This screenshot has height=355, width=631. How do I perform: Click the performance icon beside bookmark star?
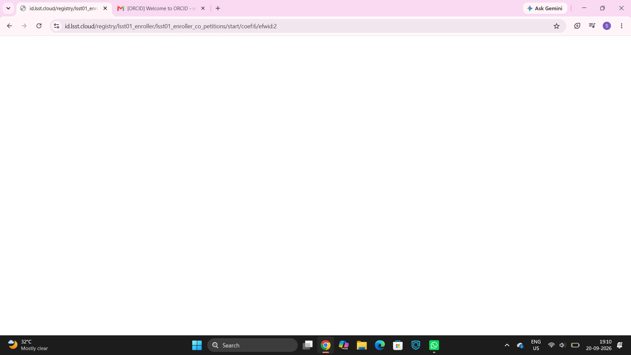click(577, 26)
